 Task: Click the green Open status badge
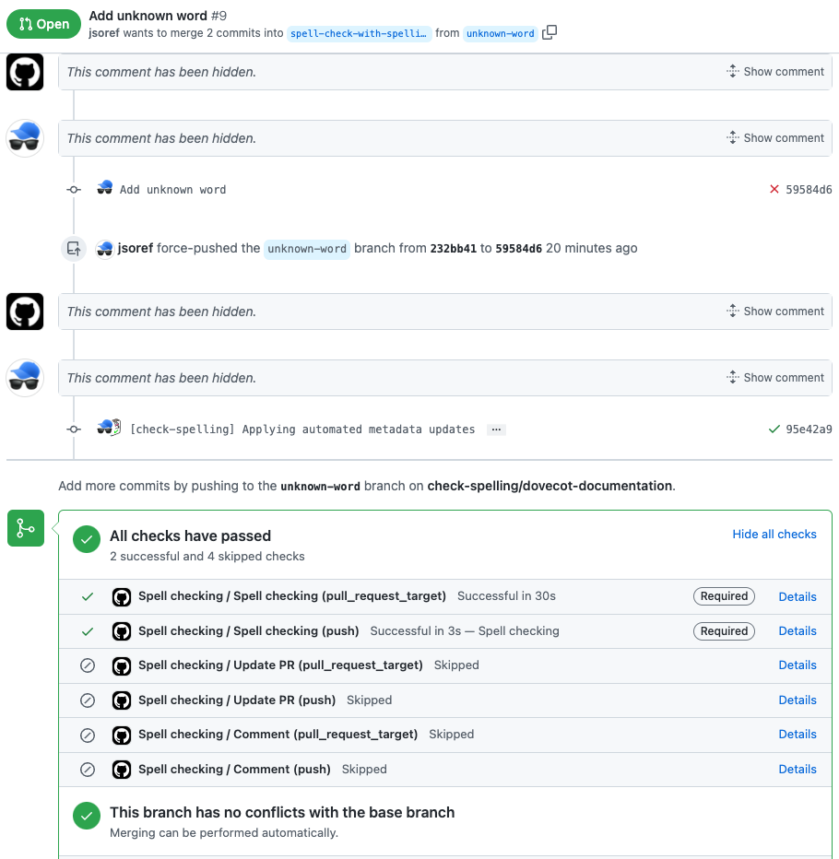[x=44, y=24]
